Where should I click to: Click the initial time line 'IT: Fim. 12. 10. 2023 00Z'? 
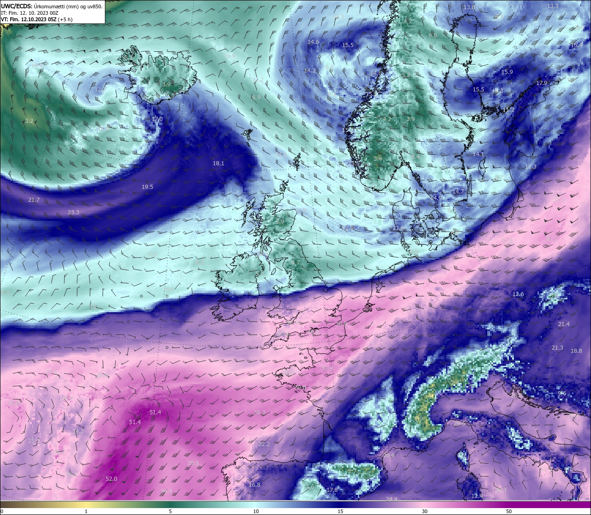30,13
